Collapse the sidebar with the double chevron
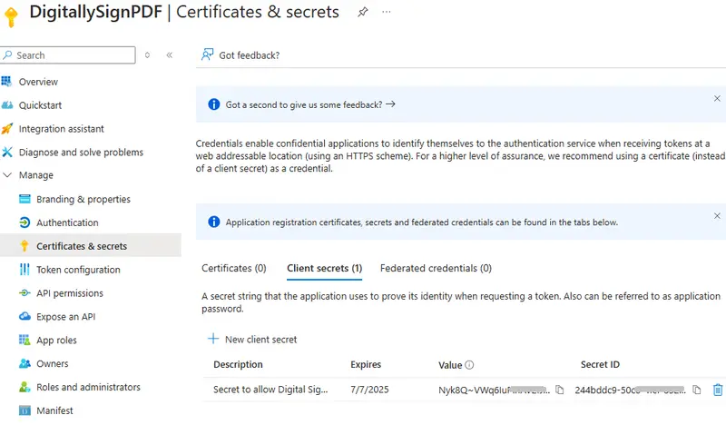This screenshot has width=726, height=425. click(x=170, y=55)
